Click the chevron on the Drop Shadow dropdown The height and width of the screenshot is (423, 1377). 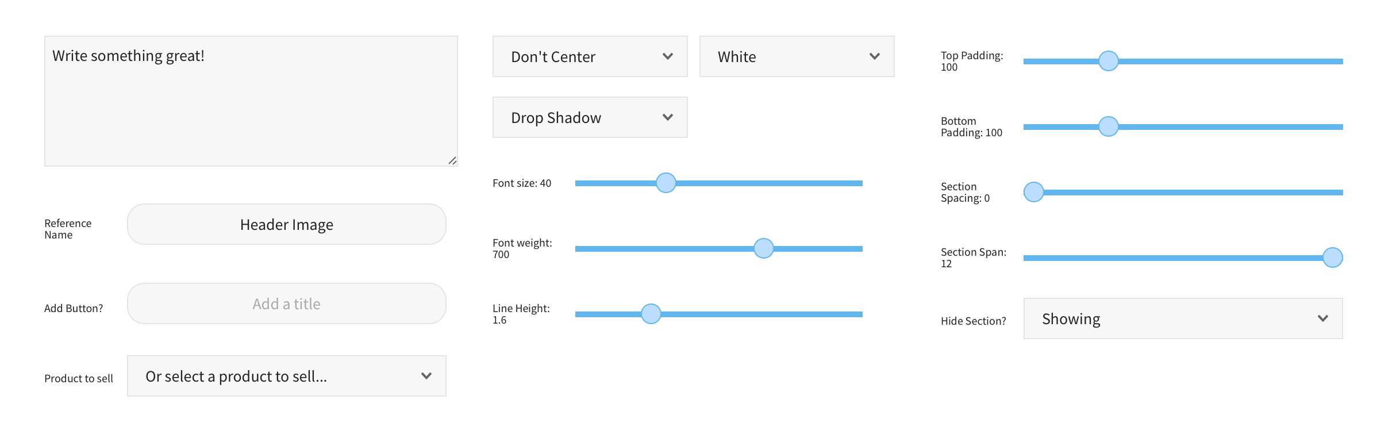(667, 117)
